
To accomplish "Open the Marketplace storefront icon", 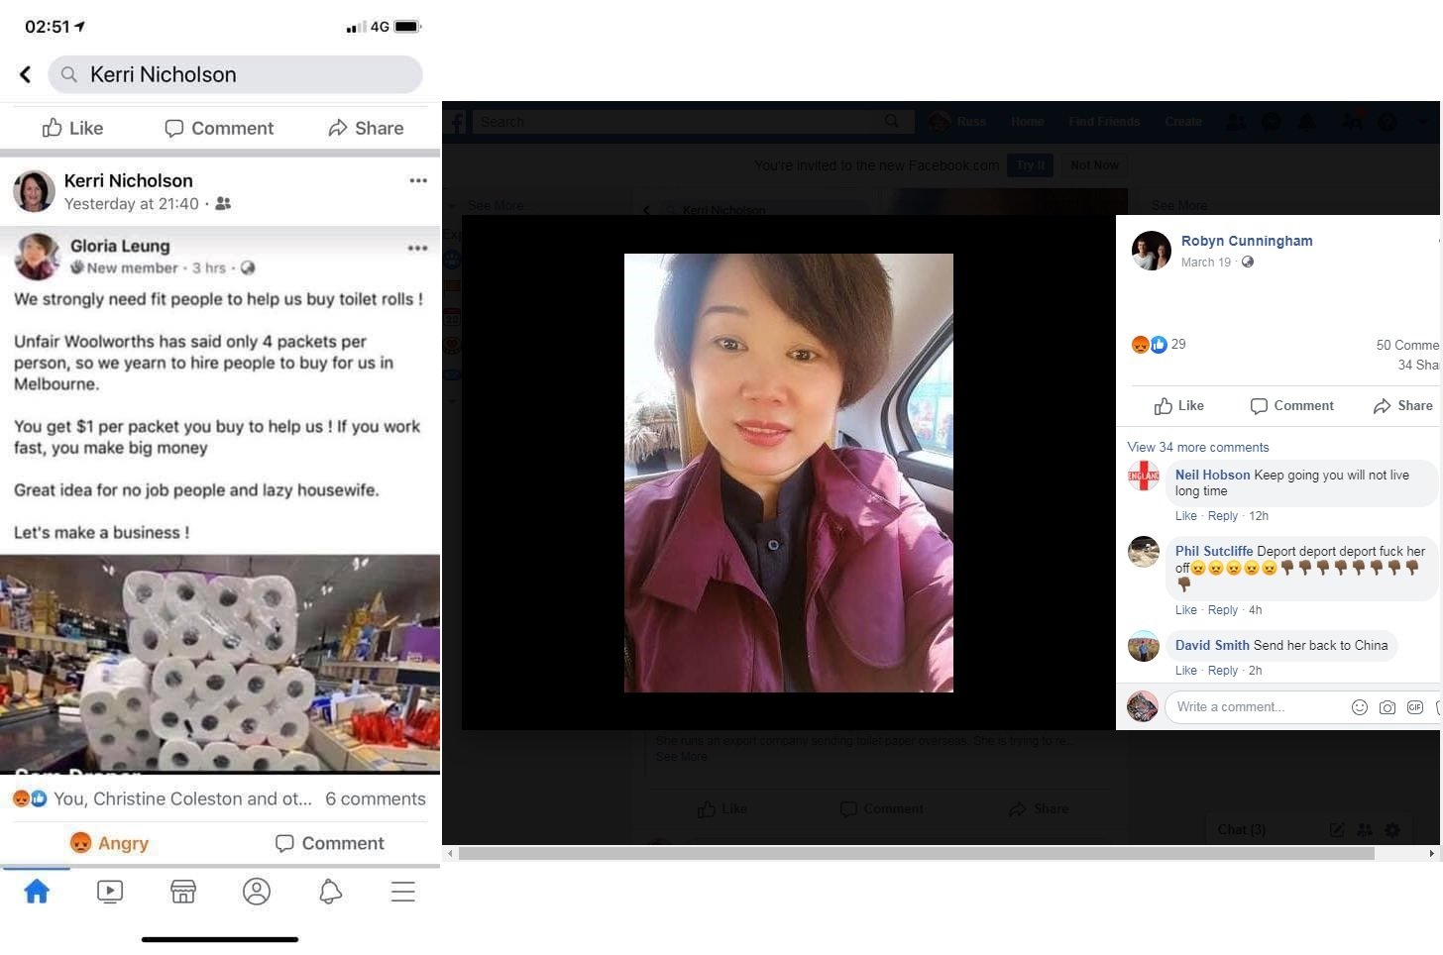I will [x=183, y=892].
